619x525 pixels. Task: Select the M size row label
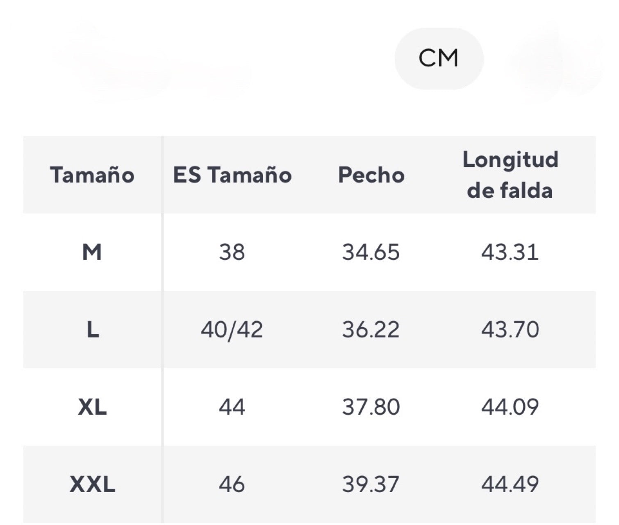(92, 252)
